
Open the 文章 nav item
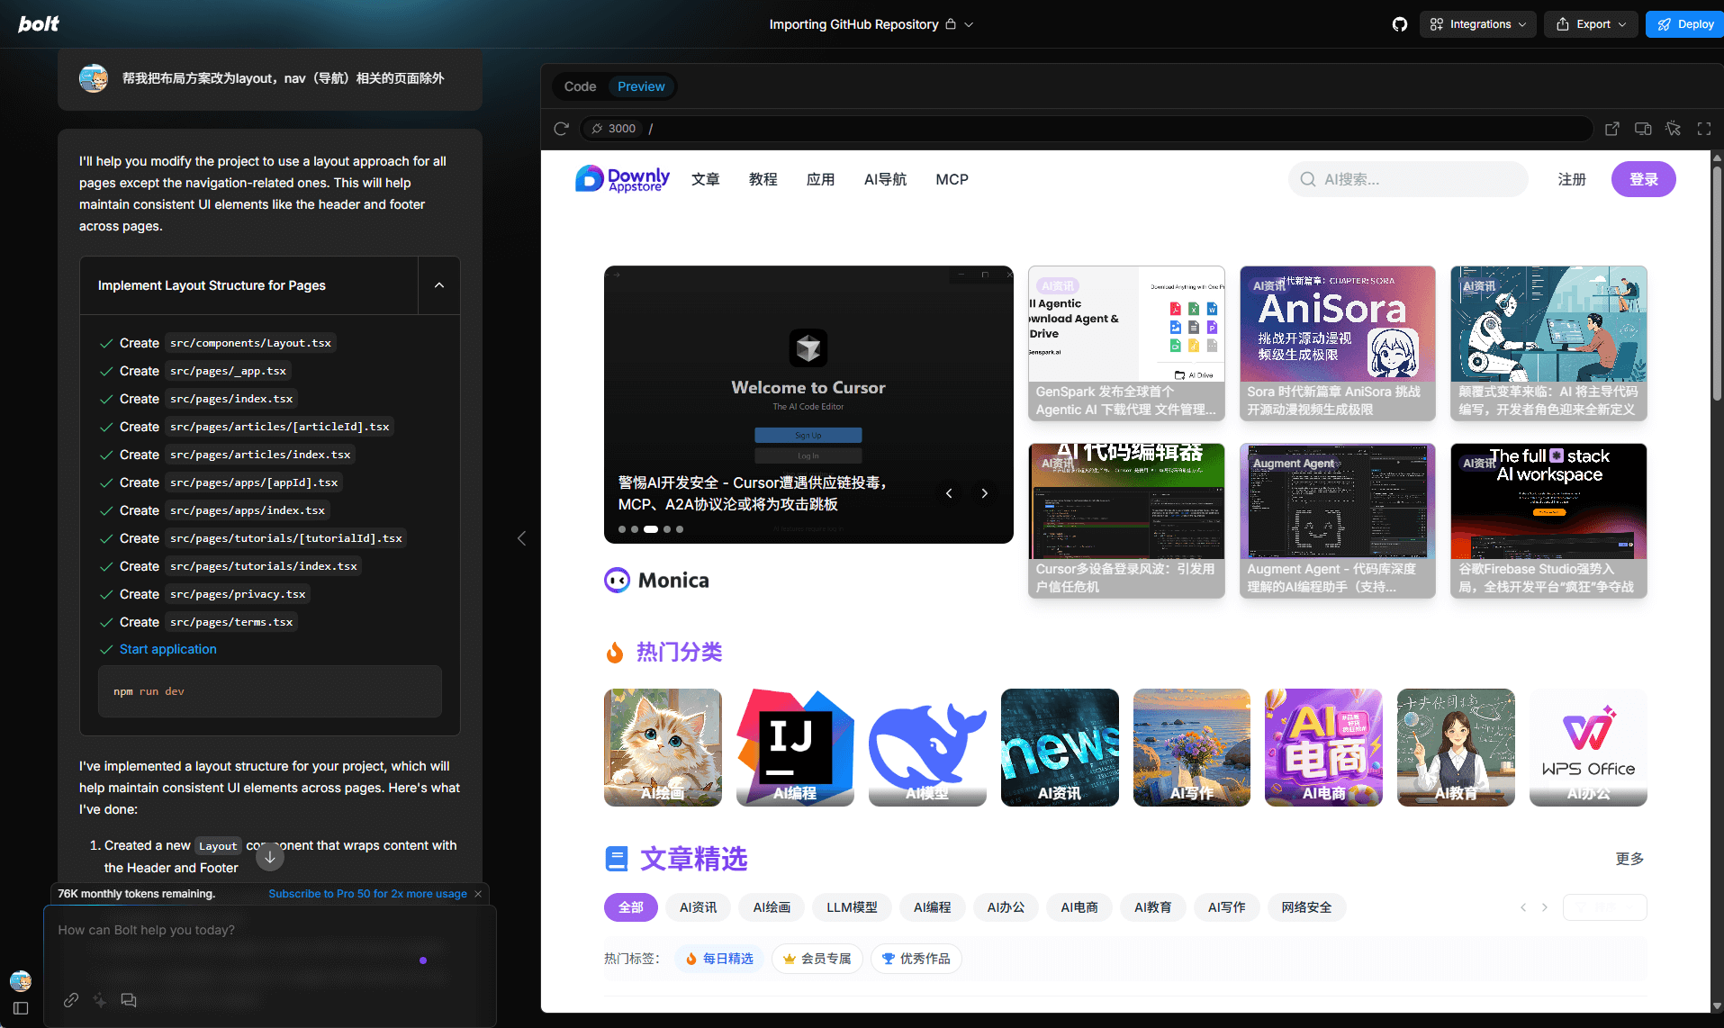[706, 179]
